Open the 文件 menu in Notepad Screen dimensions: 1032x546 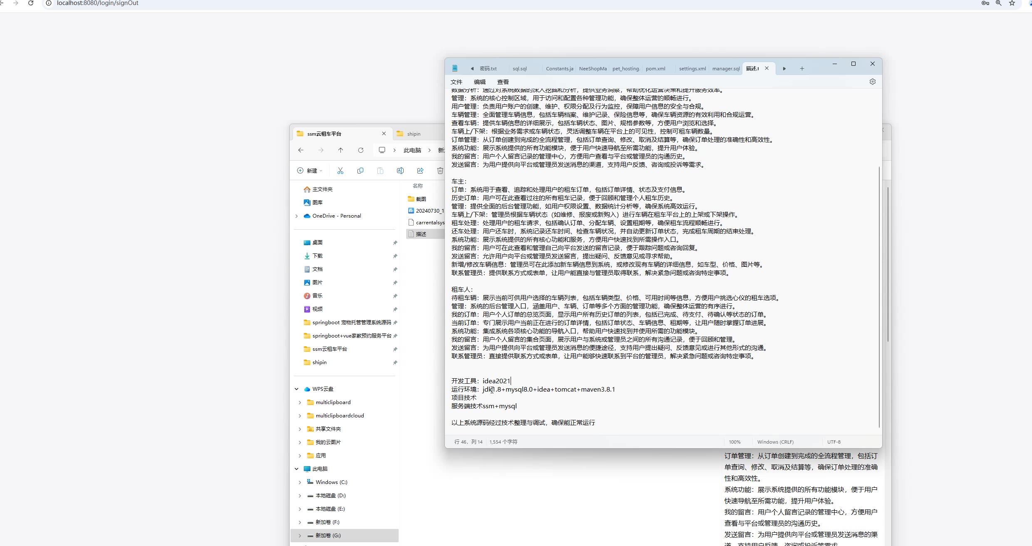point(456,82)
